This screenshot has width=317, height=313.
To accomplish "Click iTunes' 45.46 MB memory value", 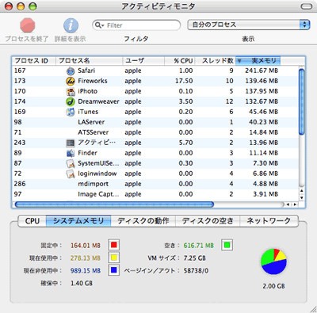I will [x=263, y=112].
